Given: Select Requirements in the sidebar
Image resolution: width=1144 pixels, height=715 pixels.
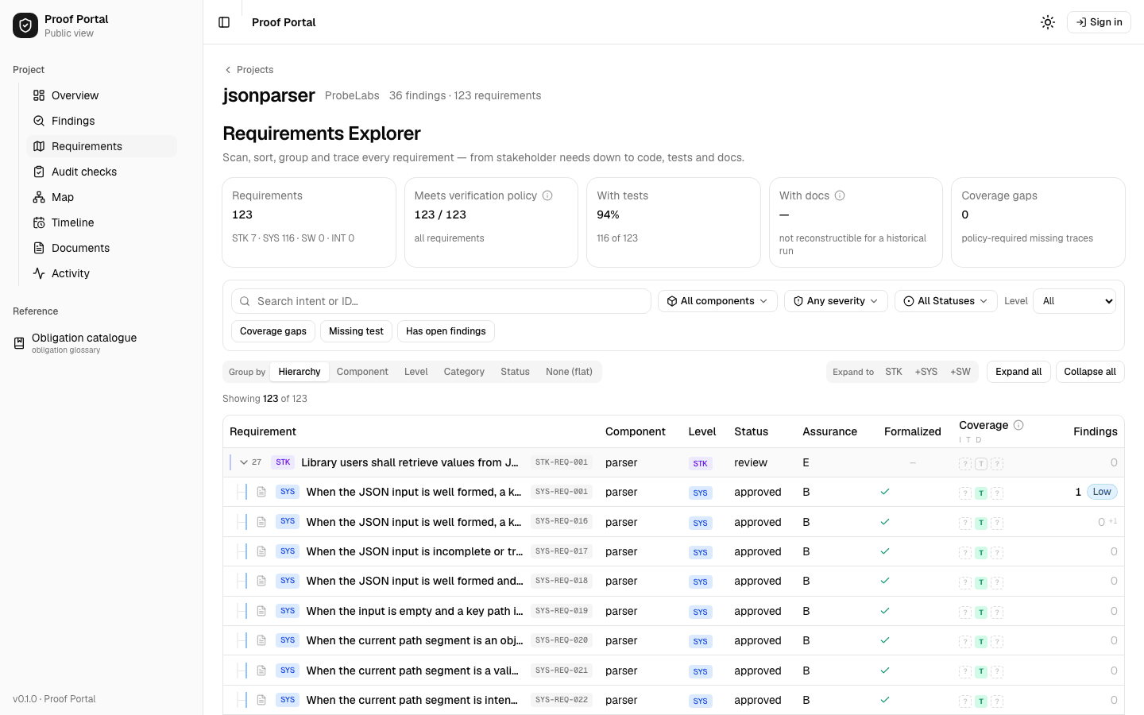Looking at the screenshot, I should 102,146.
